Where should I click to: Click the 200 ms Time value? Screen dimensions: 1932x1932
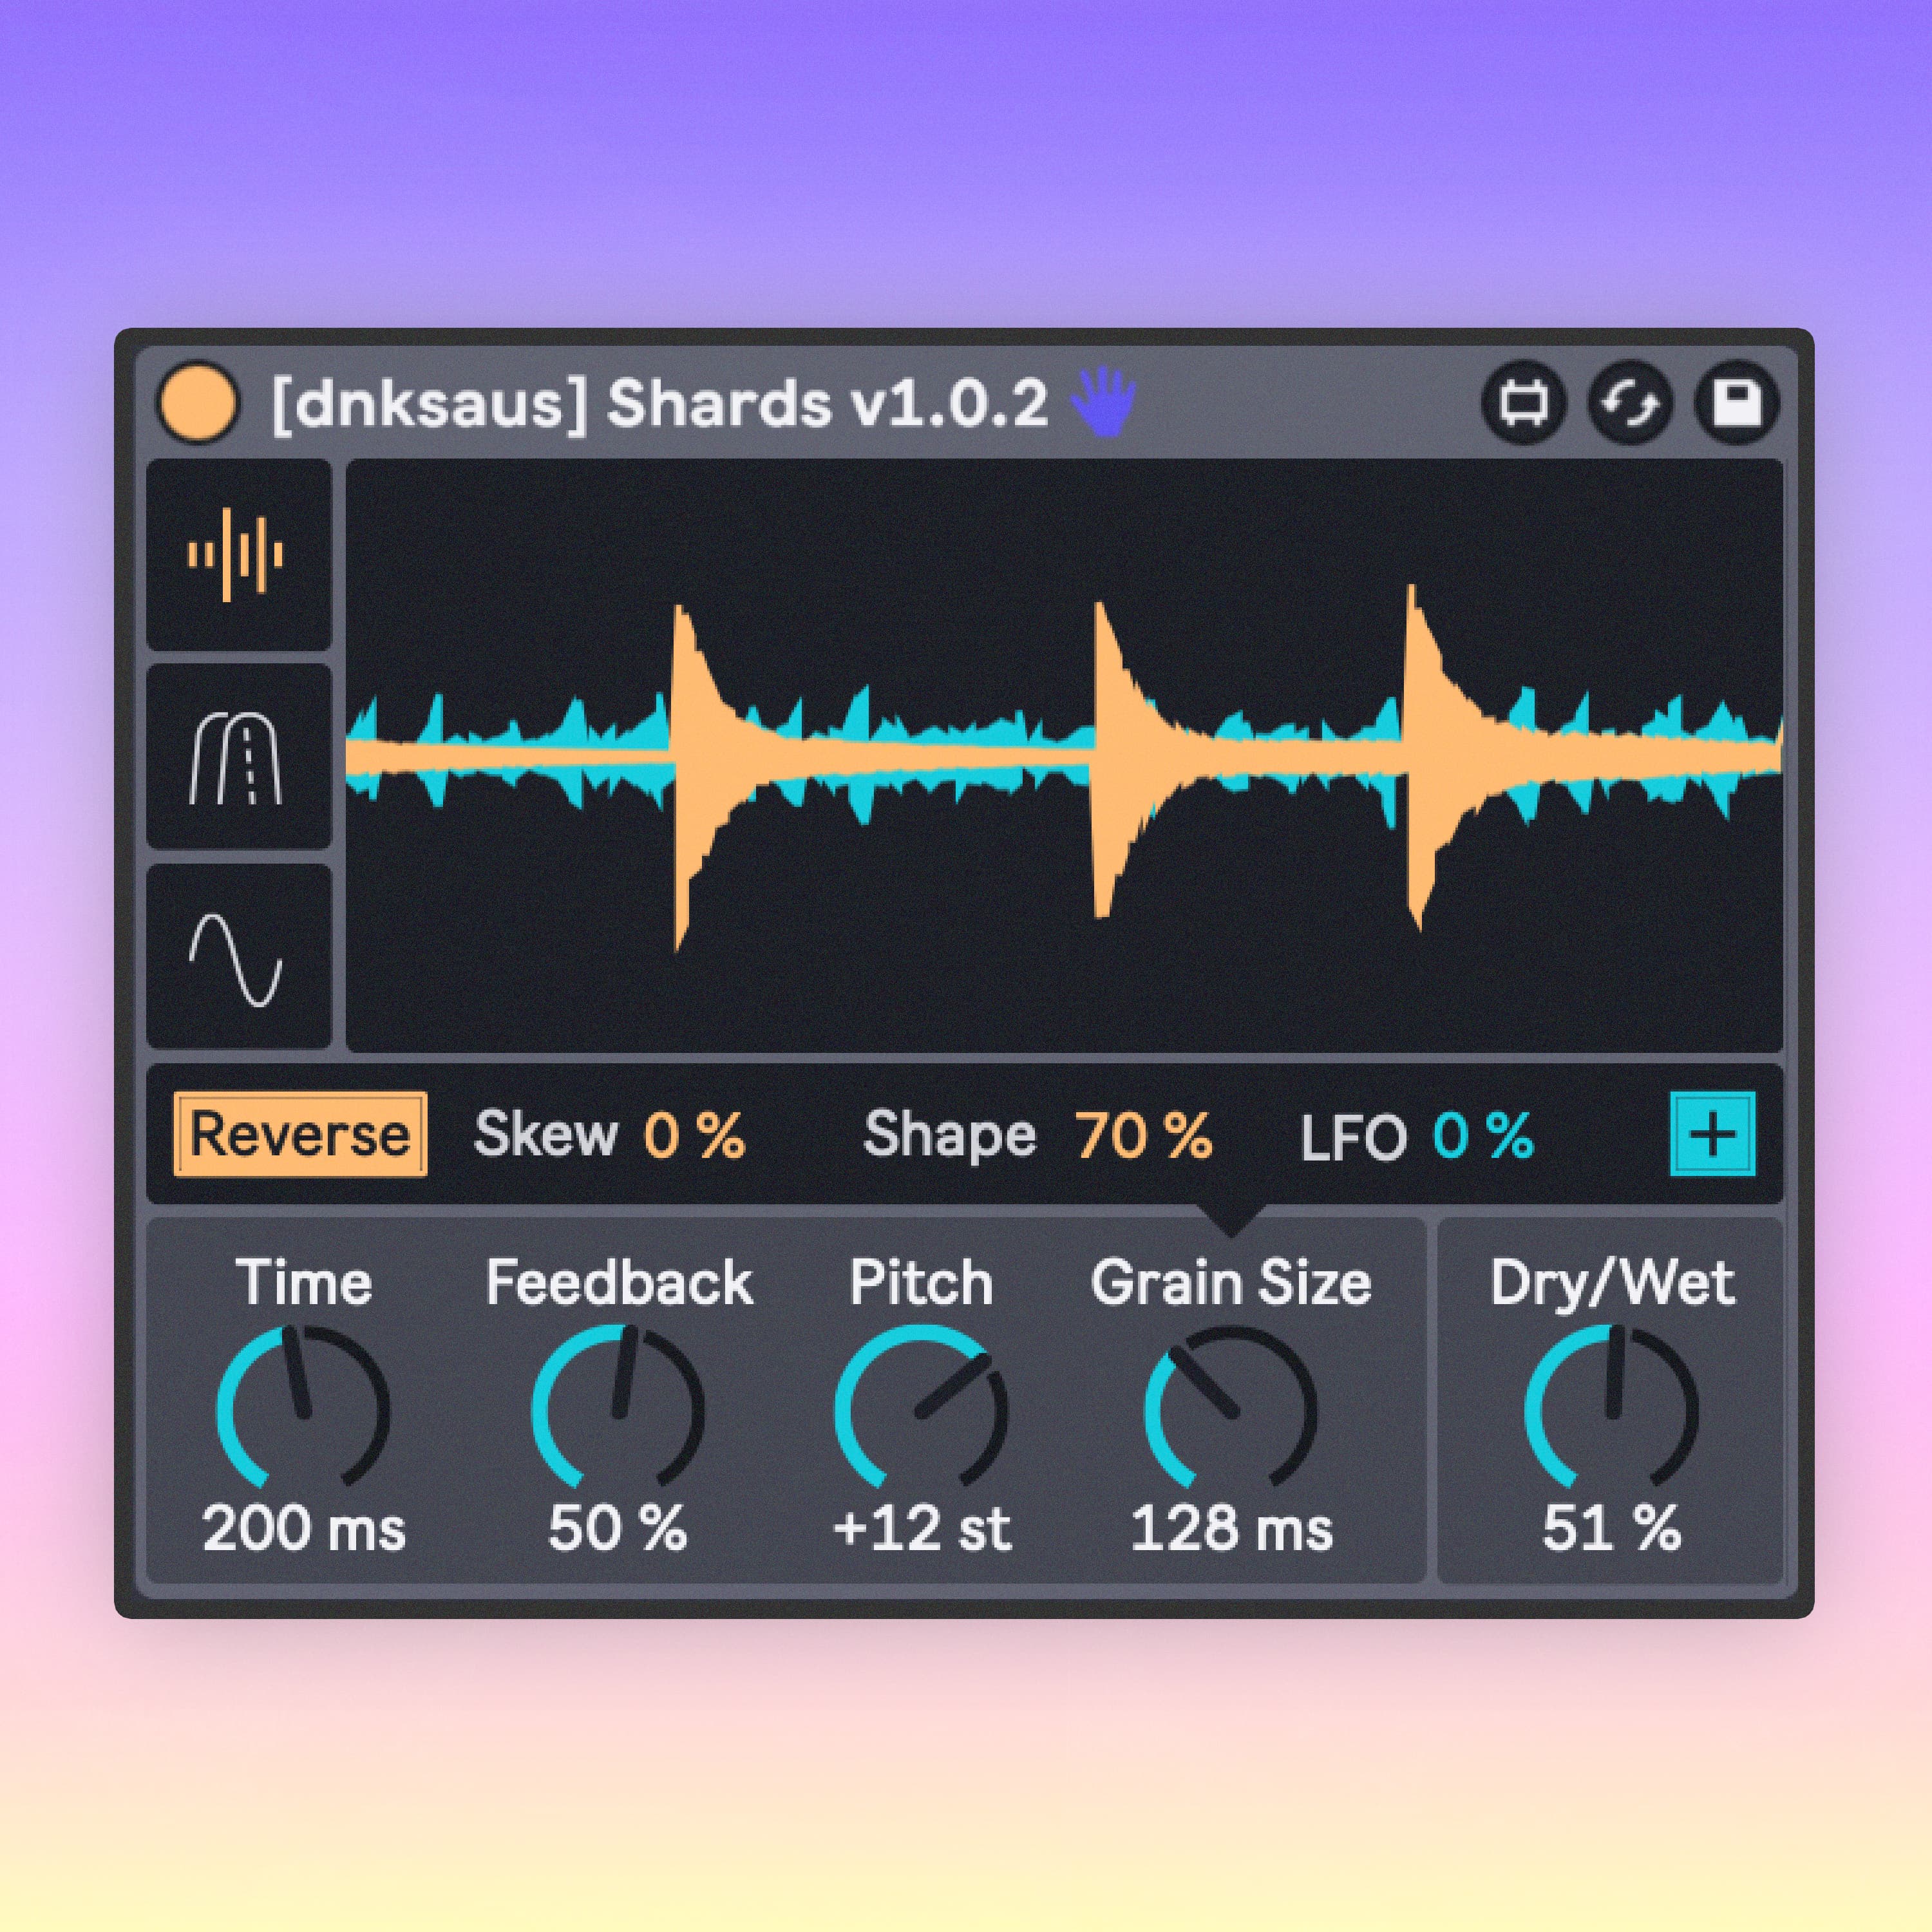pyautogui.click(x=304, y=1529)
